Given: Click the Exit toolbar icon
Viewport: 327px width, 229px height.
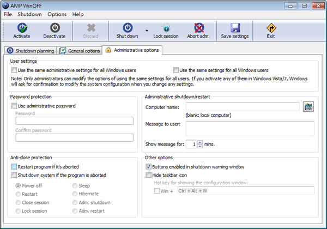Looking at the screenshot, I should pos(271,28).
